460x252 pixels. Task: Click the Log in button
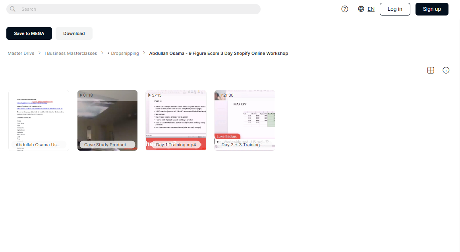(x=395, y=9)
